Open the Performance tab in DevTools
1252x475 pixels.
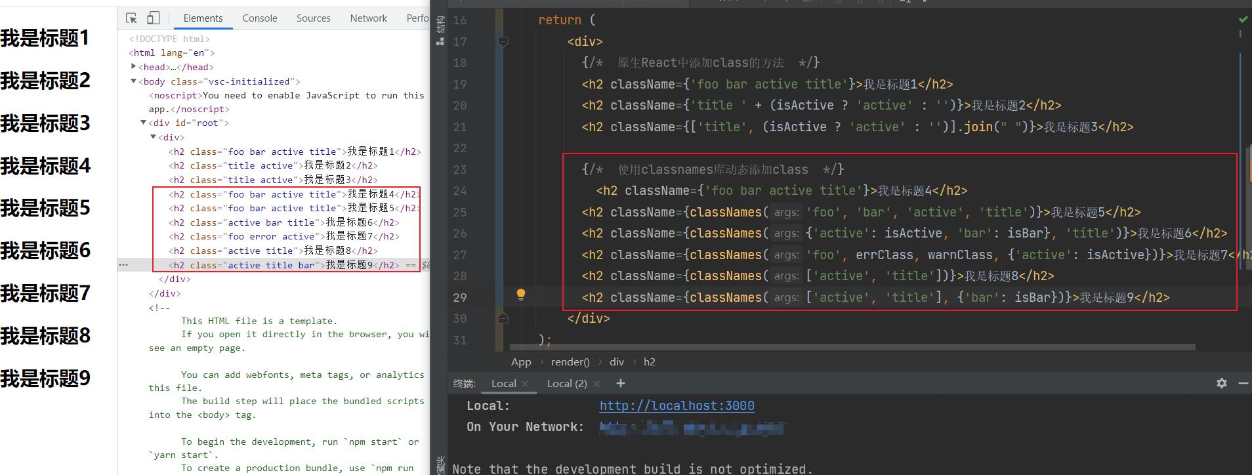pyautogui.click(x=417, y=18)
